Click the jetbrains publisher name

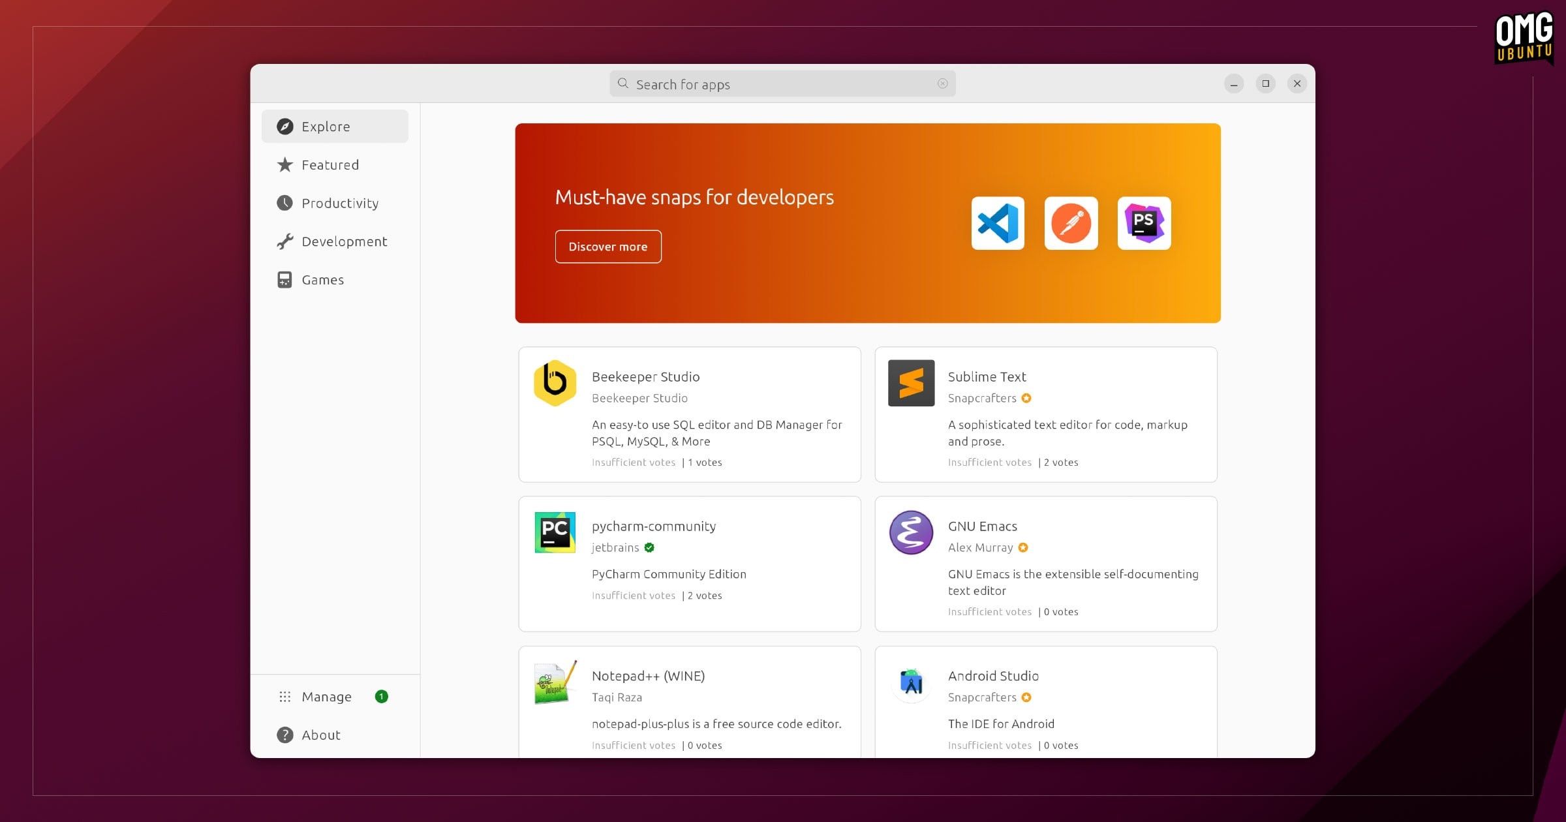tap(615, 548)
